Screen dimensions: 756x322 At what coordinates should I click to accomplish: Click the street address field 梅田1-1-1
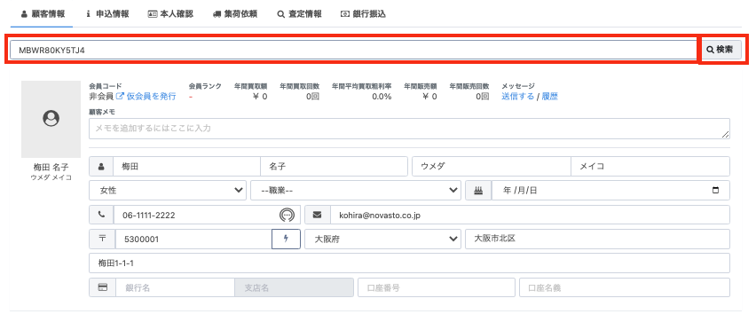[409, 263]
